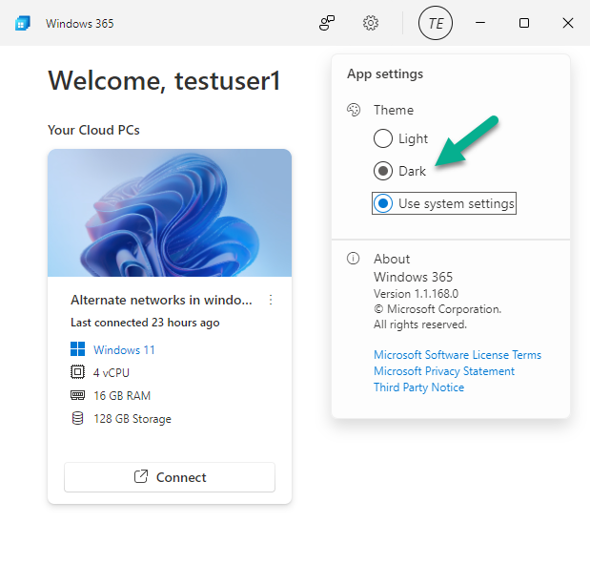Open the feedback icon in title bar

327,23
